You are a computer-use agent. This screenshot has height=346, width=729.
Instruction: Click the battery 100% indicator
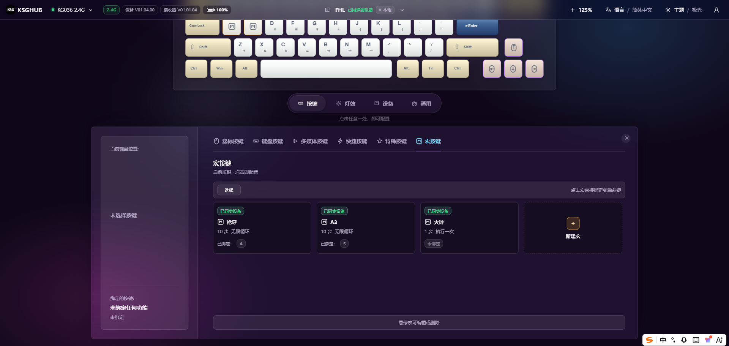217,10
